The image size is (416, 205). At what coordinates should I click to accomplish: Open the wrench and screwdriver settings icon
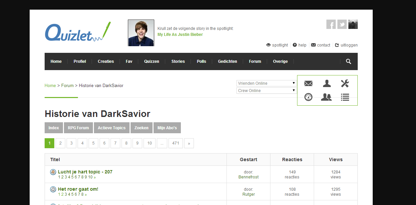tap(345, 84)
